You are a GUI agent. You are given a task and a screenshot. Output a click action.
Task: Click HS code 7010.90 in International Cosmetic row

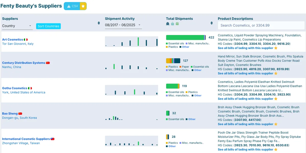pos(255,145)
